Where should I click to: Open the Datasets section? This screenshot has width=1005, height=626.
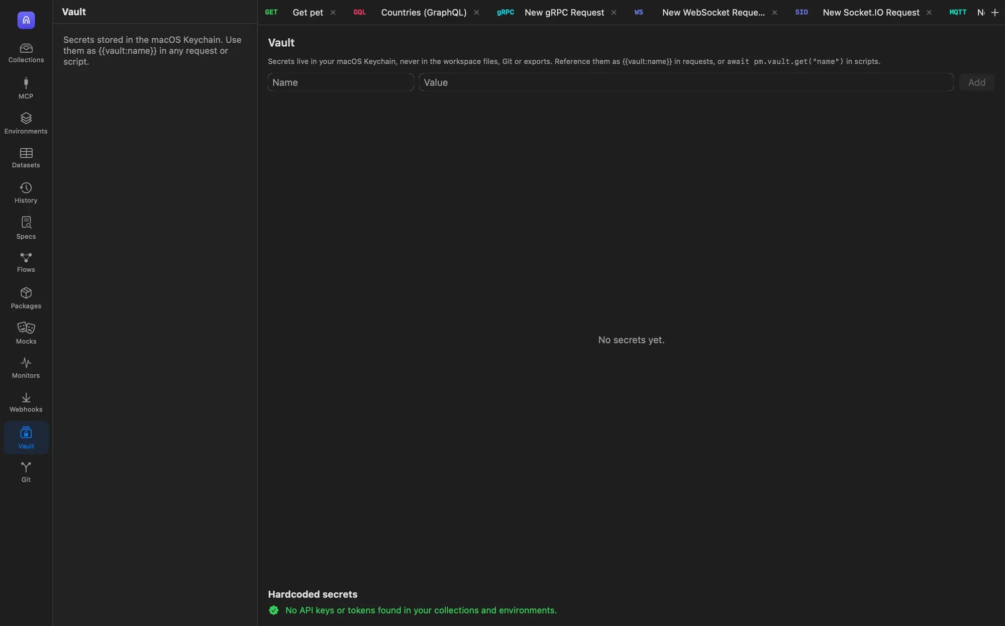(26, 158)
